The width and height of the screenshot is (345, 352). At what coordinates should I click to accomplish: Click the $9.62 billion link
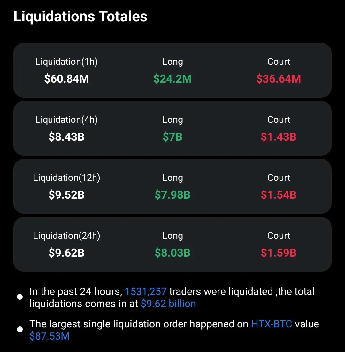pyautogui.click(x=168, y=304)
